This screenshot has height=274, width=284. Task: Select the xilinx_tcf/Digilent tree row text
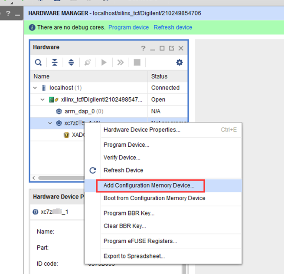(x=101, y=99)
